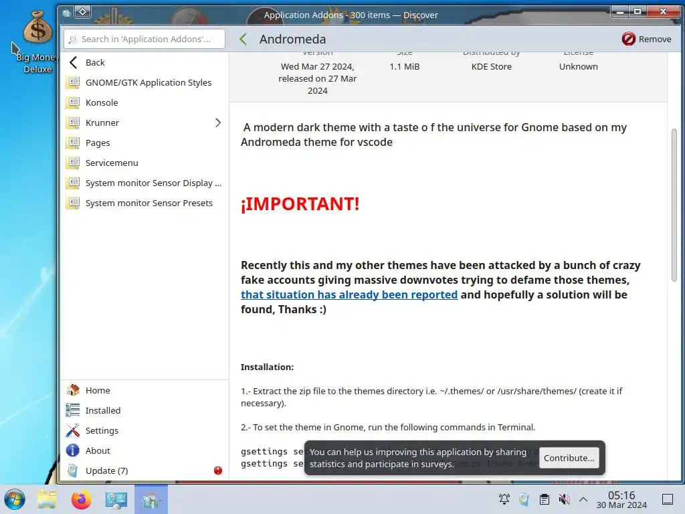Click the green back arrow beside Andromeda
685x514 pixels.
click(x=243, y=39)
